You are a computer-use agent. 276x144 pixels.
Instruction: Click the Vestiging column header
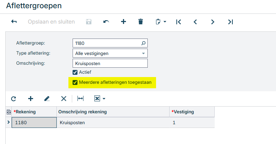[x=192, y=112]
